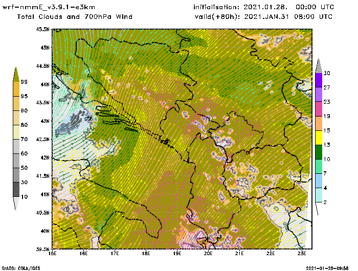
Task: Click the 22E longitude label
Action: pos(271,254)
